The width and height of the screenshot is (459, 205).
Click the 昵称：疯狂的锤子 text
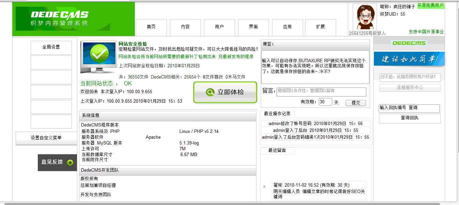point(398,7)
